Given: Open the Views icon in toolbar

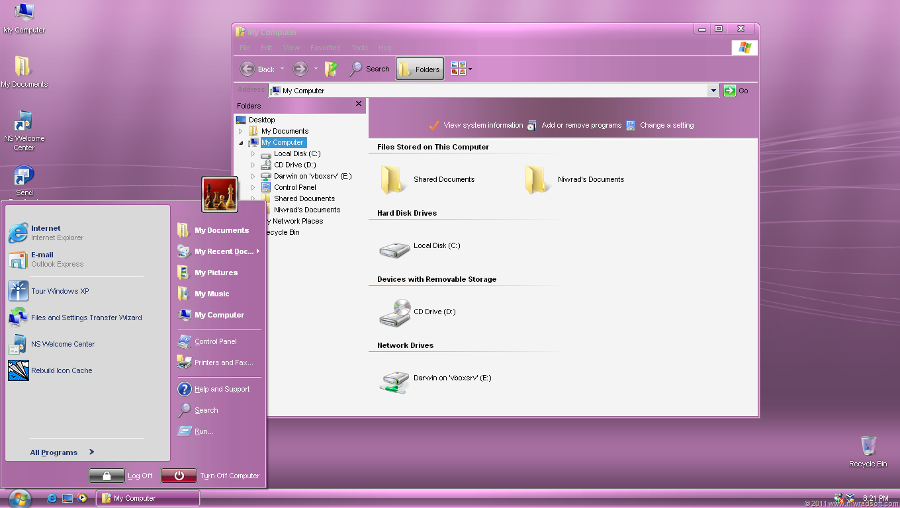Looking at the screenshot, I should pyautogui.click(x=458, y=69).
